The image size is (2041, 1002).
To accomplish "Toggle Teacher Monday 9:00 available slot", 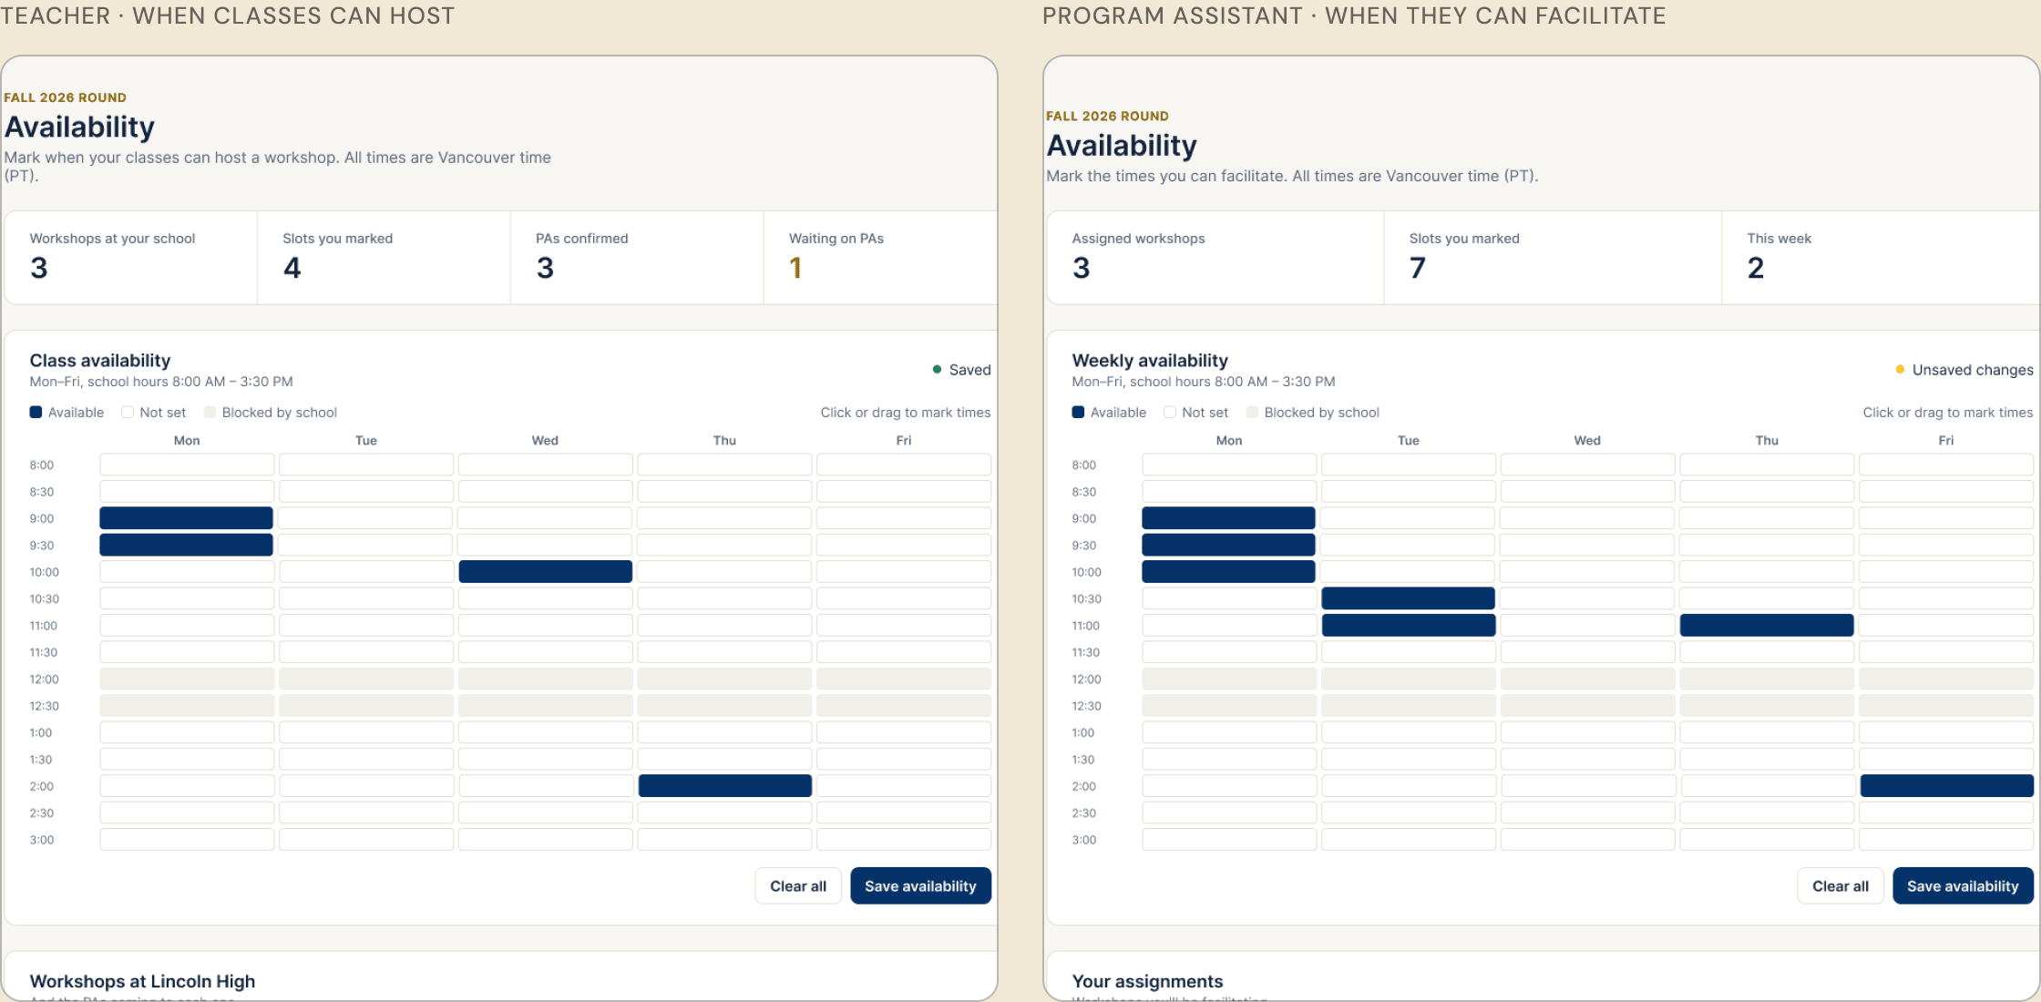I will pyautogui.click(x=187, y=518).
